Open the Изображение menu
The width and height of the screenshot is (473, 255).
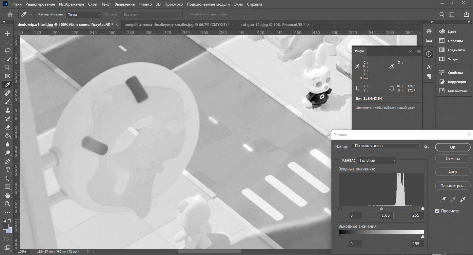[71, 4]
